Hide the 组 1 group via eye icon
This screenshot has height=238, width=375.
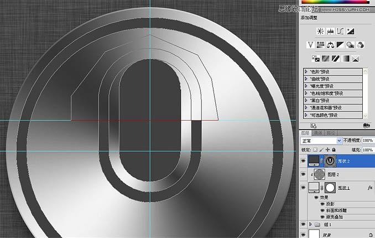coord(303,224)
